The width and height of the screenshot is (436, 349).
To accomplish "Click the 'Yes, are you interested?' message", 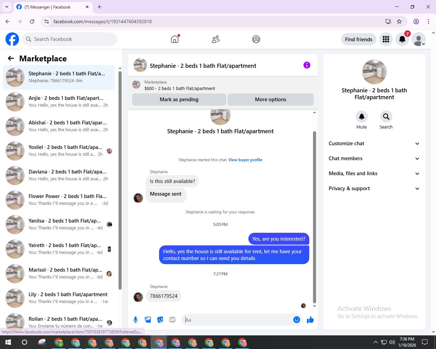I will pyautogui.click(x=279, y=239).
